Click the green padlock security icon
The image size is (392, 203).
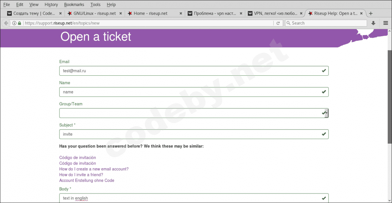coord(20,23)
